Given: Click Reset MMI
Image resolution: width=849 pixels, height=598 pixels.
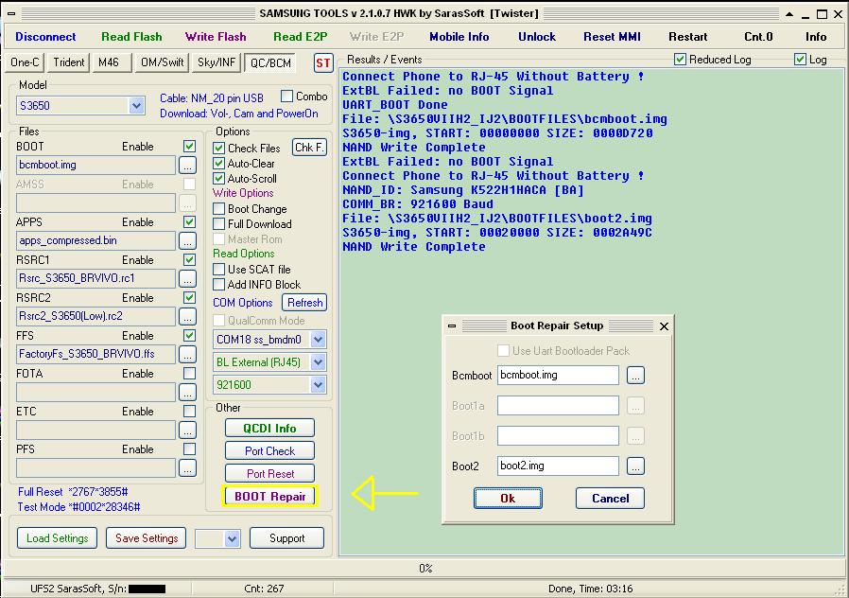Looking at the screenshot, I should click(612, 37).
